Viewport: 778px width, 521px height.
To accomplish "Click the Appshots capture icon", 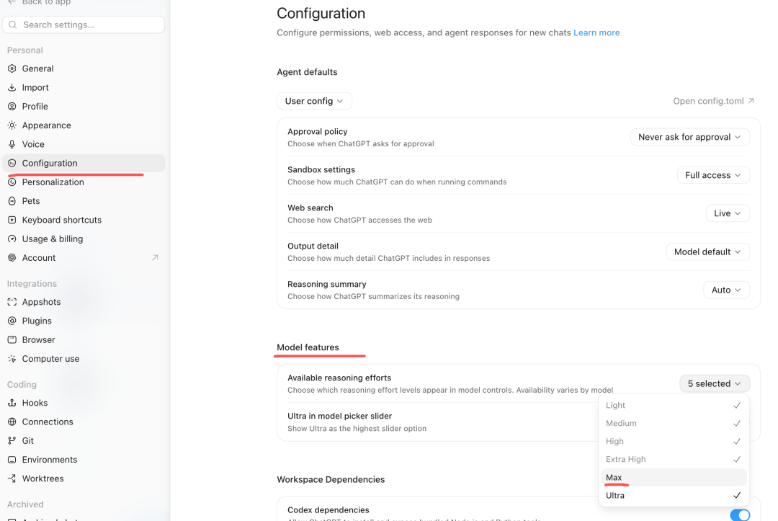I will pos(12,302).
